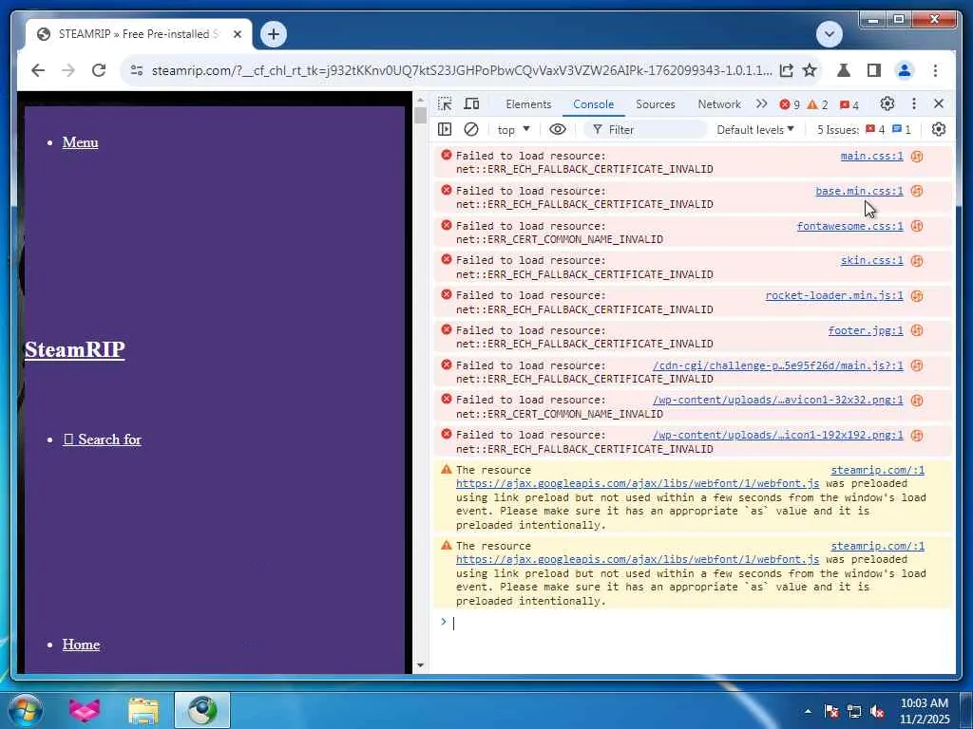973x729 pixels.
Task: Click the orange icon beside footer.jpg:1
Action: (917, 330)
